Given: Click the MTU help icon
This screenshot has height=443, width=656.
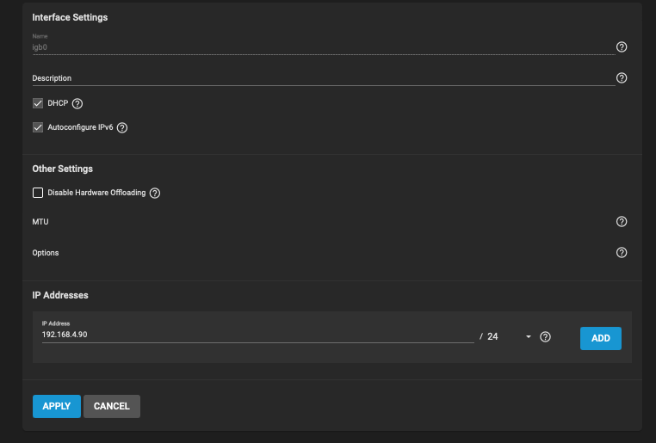Looking at the screenshot, I should (622, 222).
